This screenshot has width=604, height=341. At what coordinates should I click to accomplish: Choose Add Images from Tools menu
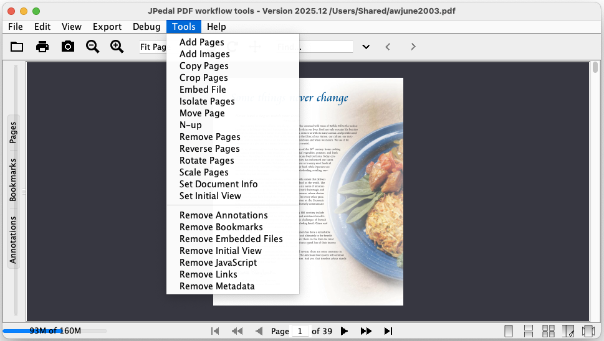click(x=232, y=54)
